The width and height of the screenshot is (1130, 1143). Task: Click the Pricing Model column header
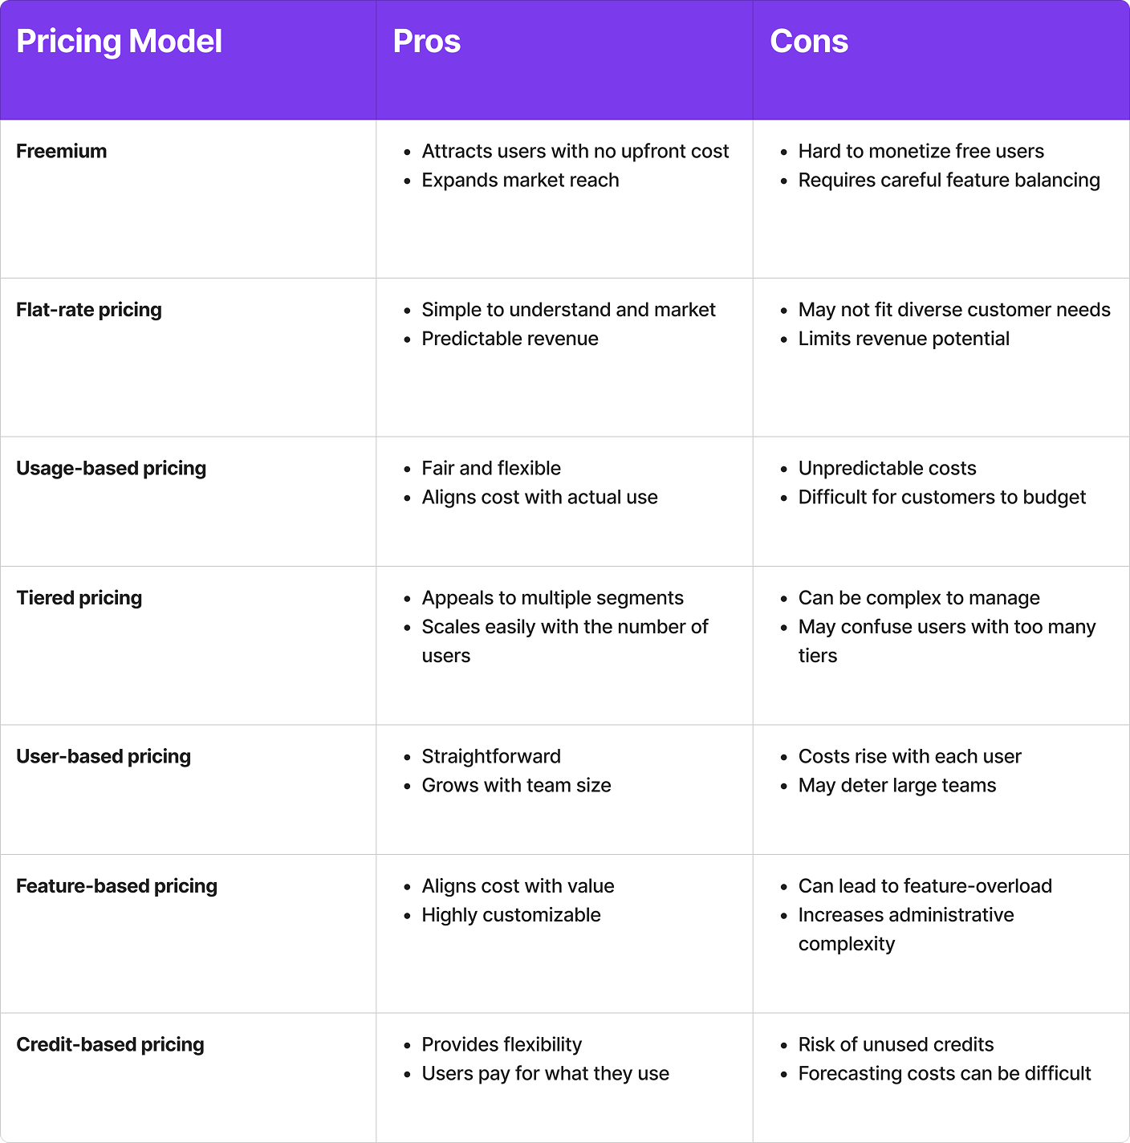coord(120,42)
